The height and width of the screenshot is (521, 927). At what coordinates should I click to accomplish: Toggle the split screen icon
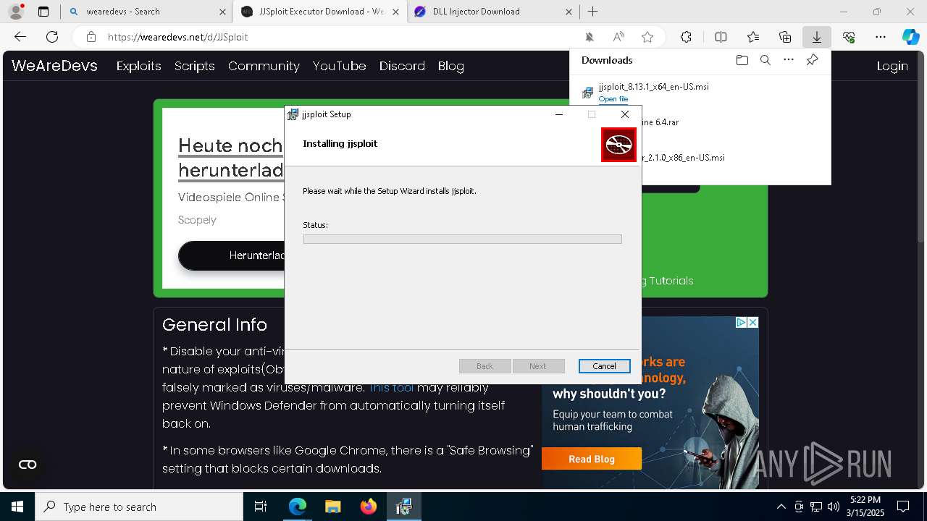721,37
